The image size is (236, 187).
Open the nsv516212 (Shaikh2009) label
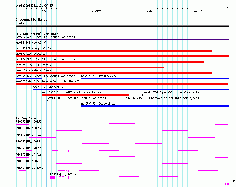point(33,70)
